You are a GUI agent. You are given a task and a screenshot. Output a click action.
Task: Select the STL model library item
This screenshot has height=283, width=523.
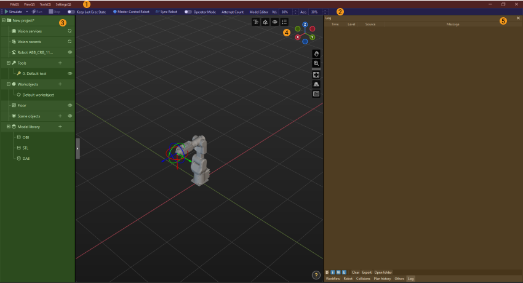25,148
